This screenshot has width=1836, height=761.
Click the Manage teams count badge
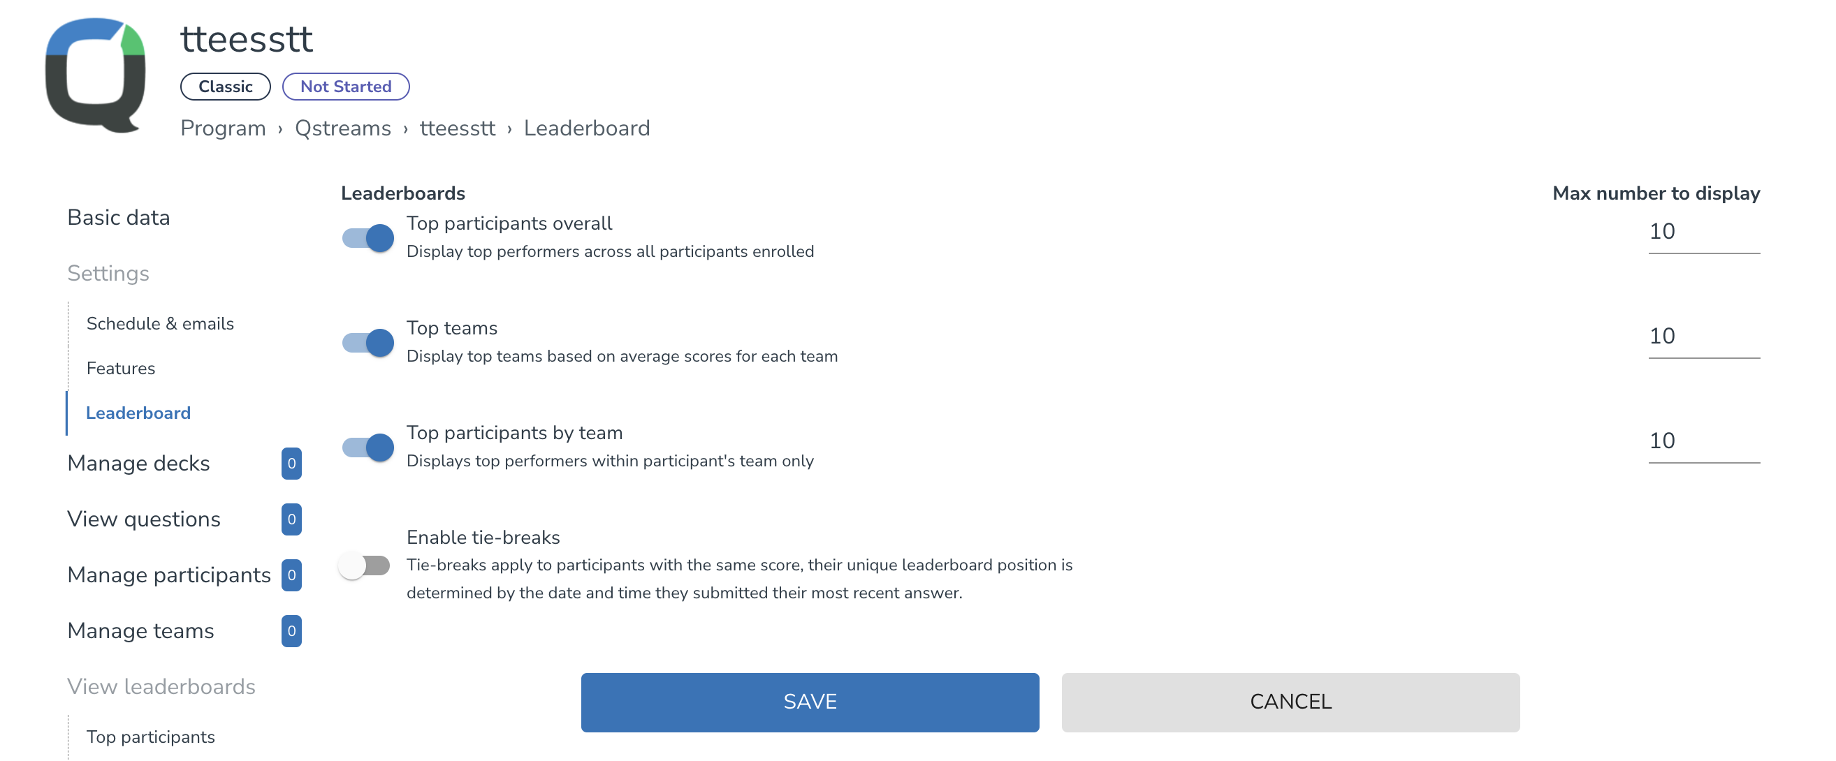tap(291, 630)
